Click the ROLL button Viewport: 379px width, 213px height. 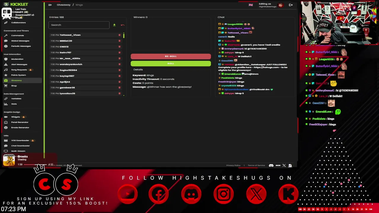click(x=171, y=63)
